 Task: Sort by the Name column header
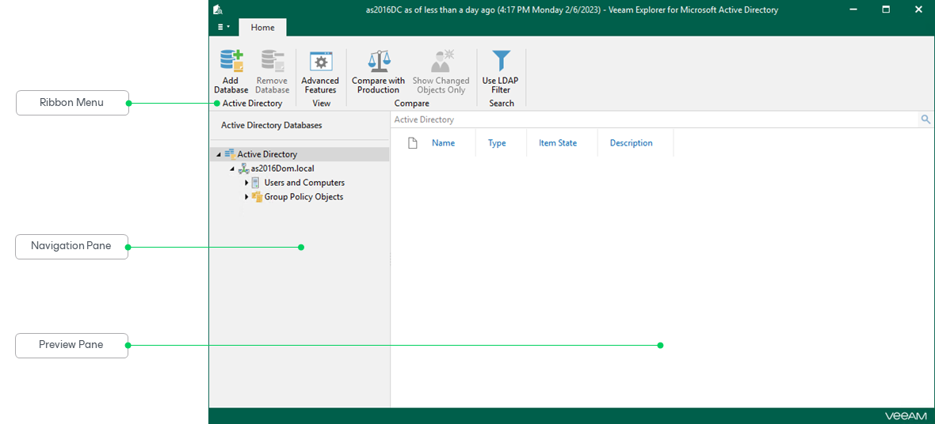tap(443, 143)
